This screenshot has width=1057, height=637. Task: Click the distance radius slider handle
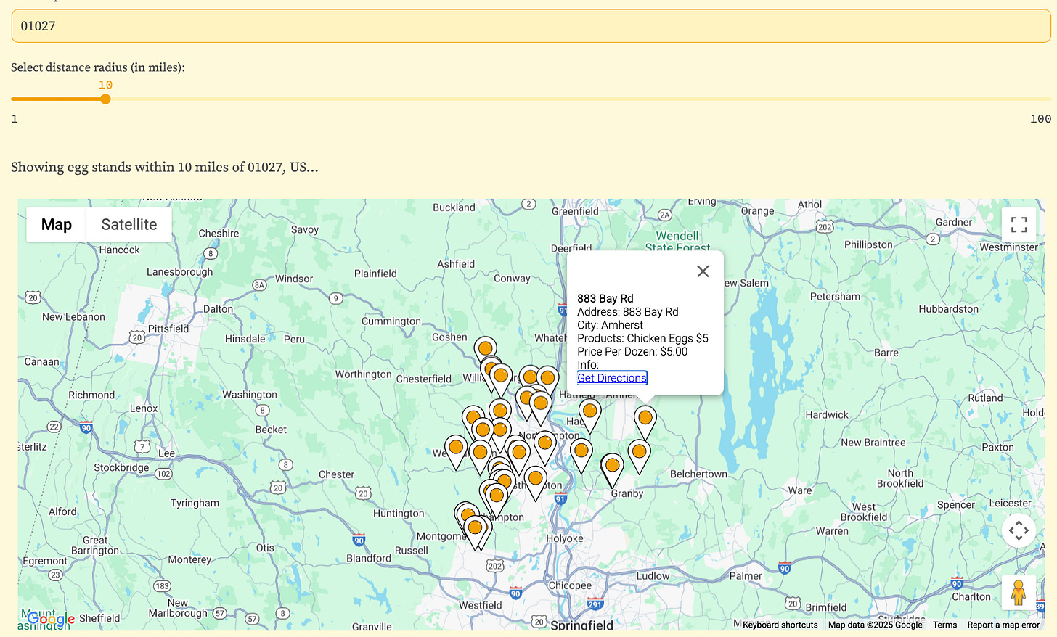coord(105,99)
